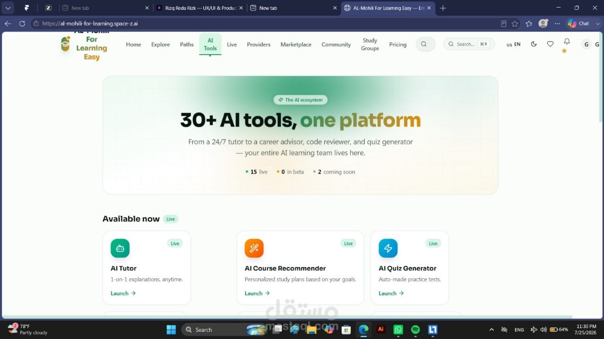The image size is (604, 339).
Task: Open File Explorer from the taskbar
Action: [311, 330]
